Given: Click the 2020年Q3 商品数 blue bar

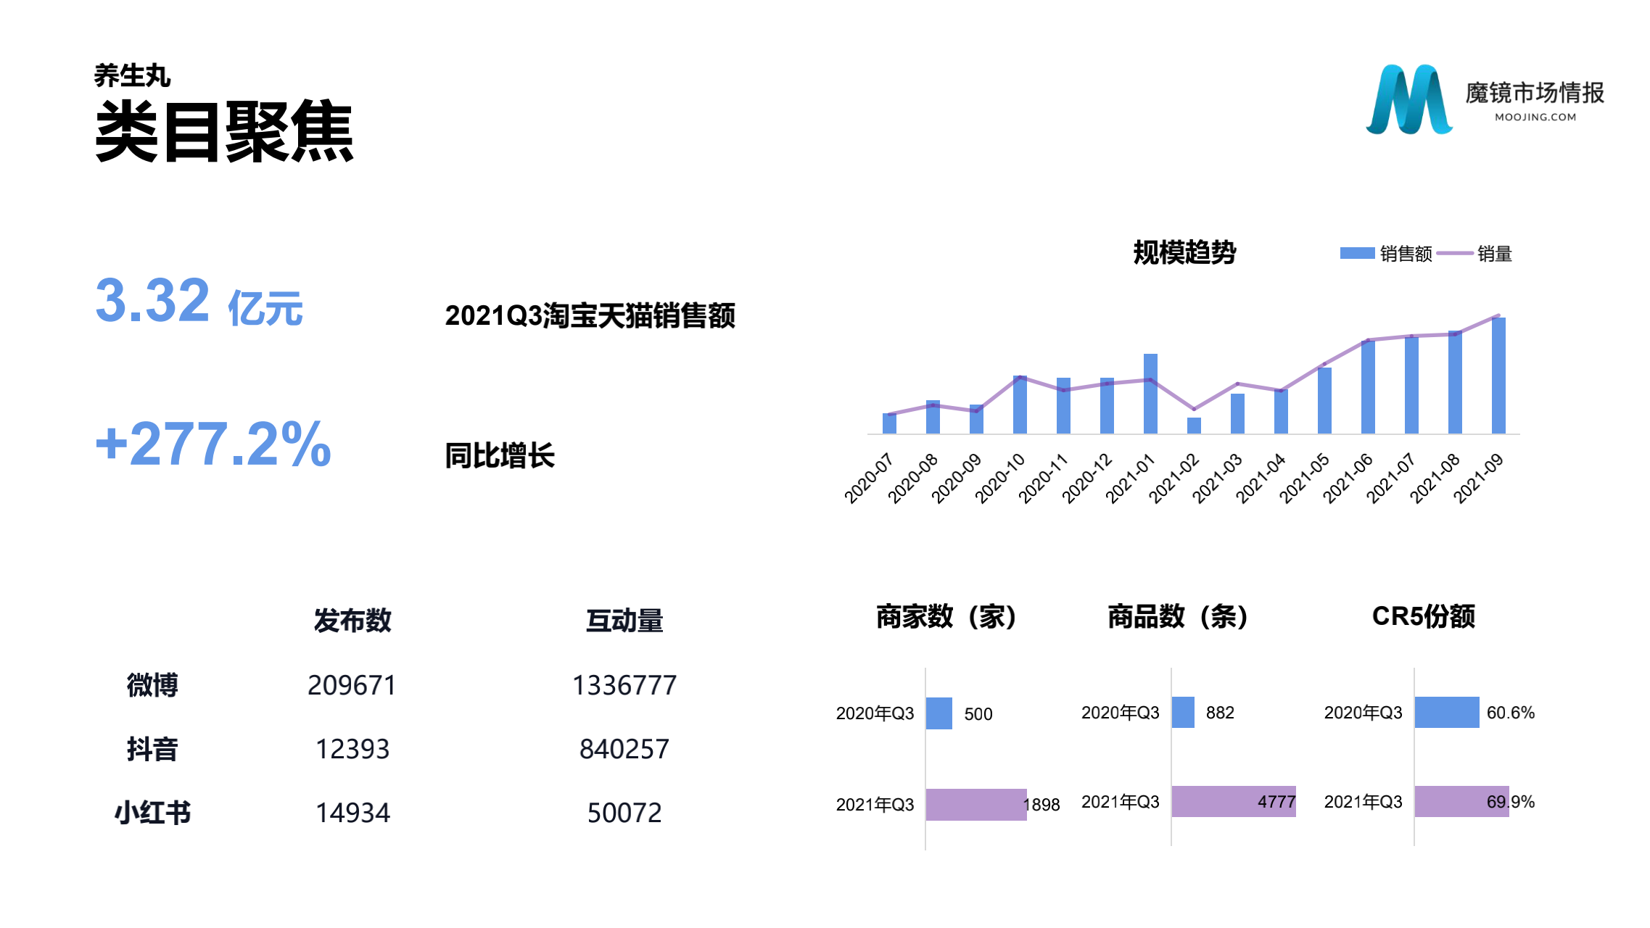Looking at the screenshot, I should pyautogui.click(x=1183, y=713).
